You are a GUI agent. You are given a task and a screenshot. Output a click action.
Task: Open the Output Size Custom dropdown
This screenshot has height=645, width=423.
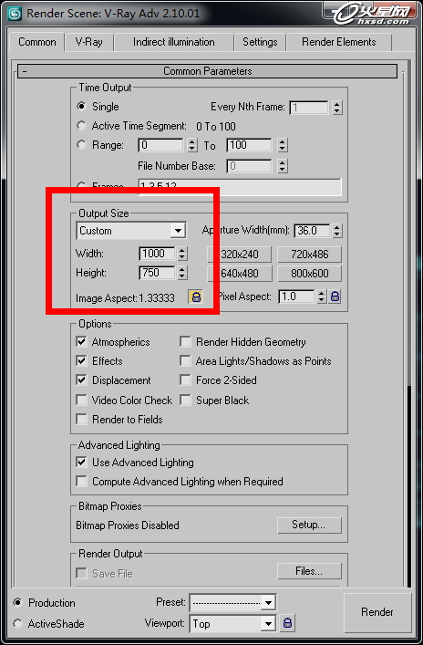131,231
